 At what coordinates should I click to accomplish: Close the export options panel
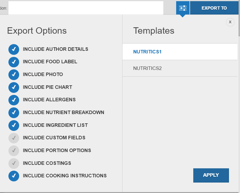230,22
